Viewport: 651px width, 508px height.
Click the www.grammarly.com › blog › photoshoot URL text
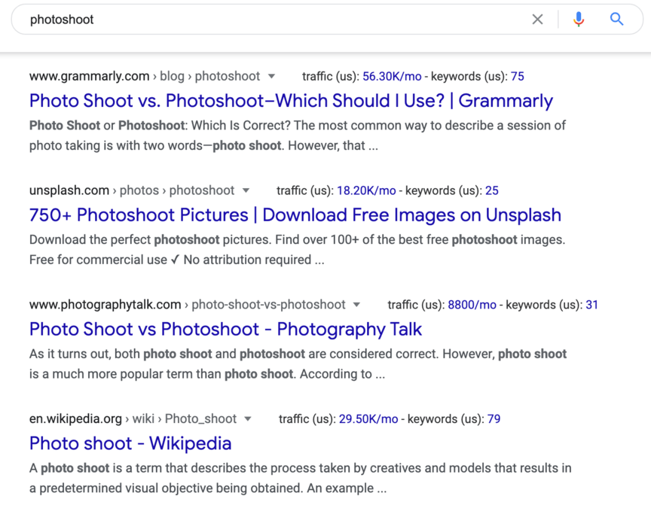(145, 76)
